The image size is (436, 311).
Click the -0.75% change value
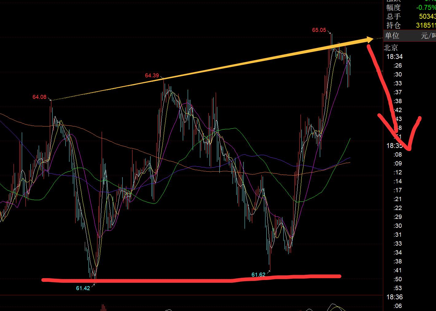pos(426,7)
